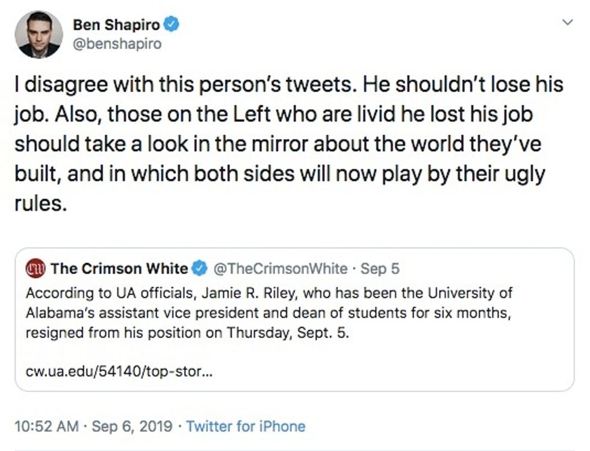Open the Ben Shapiro display name

point(117,25)
